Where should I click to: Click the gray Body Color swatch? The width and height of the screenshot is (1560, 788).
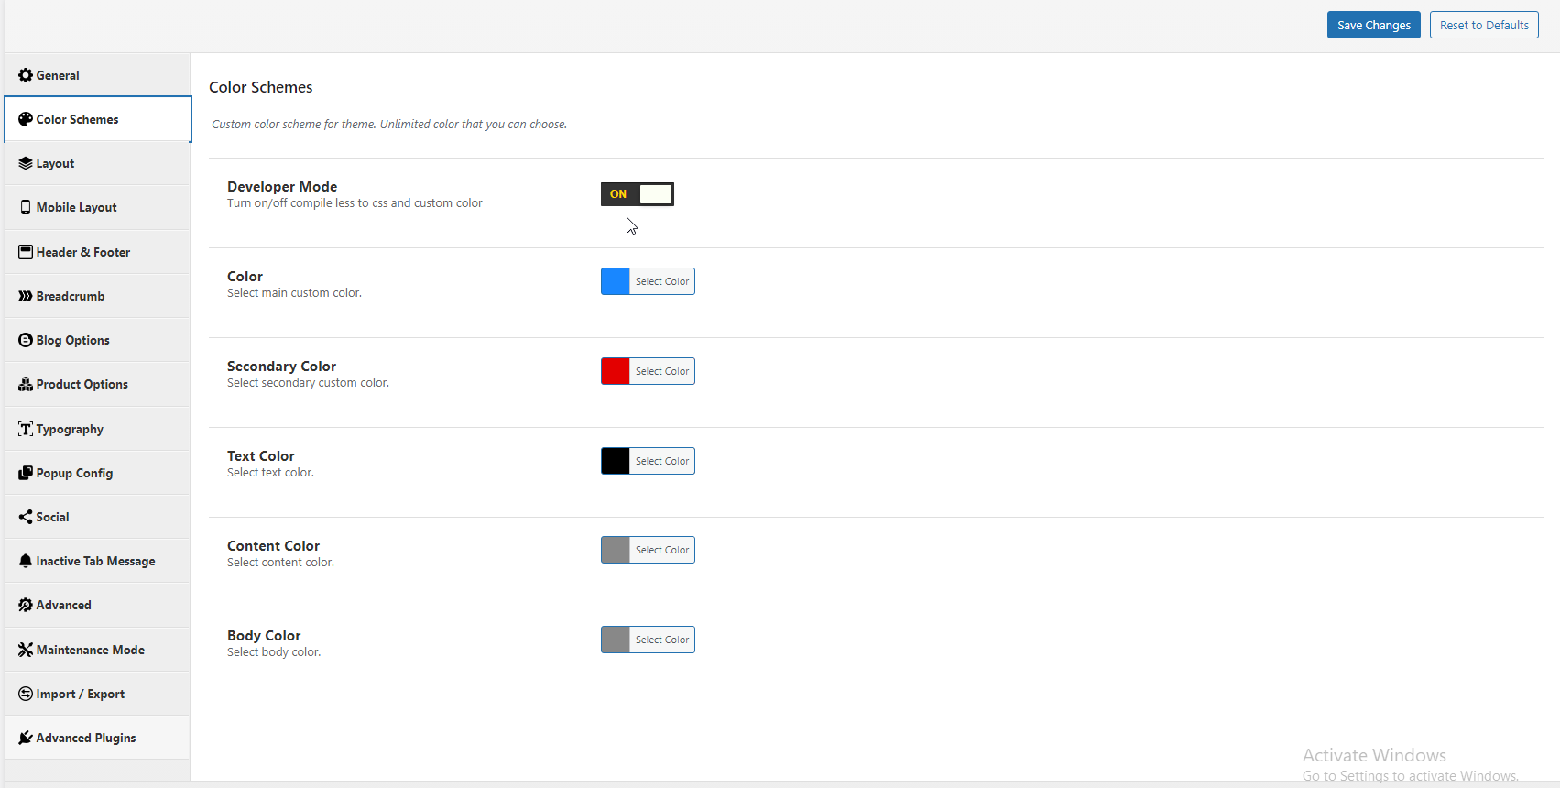616,640
